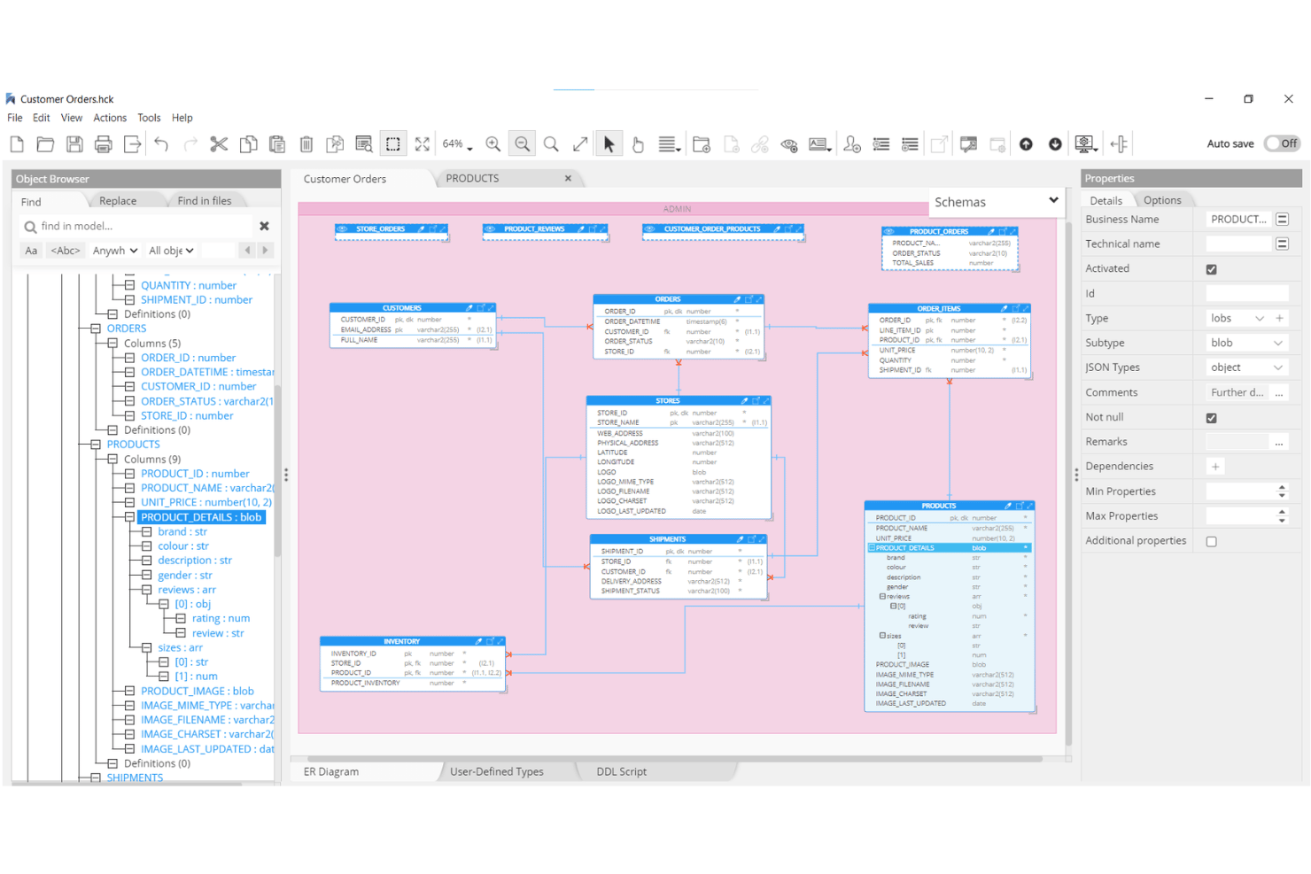1311x874 pixels.
Task: Click the Undo arrow
Action: 161,144
